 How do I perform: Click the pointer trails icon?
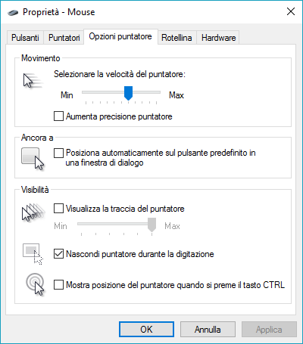[33, 212]
